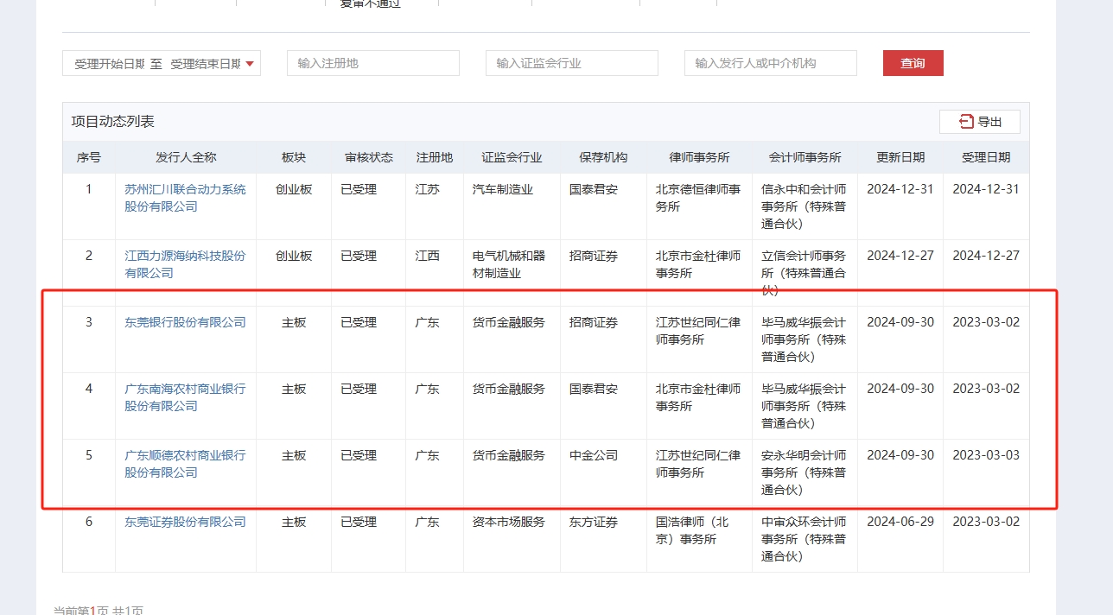Image resolution: width=1113 pixels, height=615 pixels.
Task: Click 信永中和会计师事务所 cell
Action: [804, 206]
